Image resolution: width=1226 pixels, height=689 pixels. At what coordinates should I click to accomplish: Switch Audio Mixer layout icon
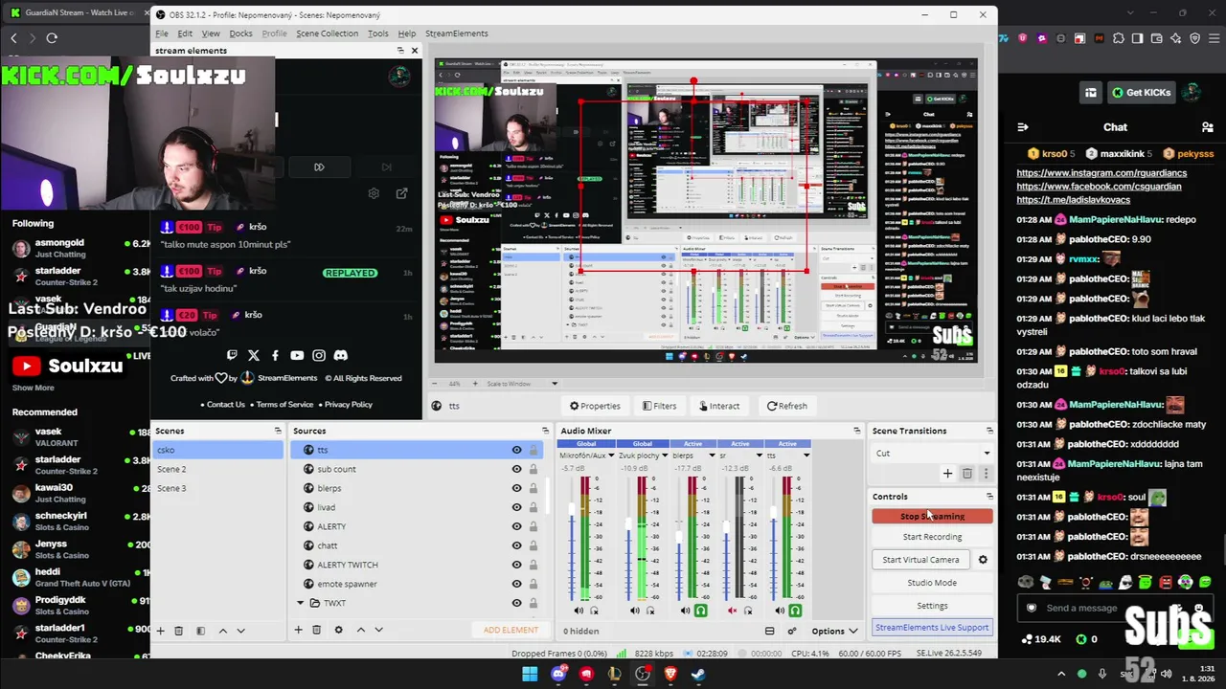pyautogui.click(x=769, y=631)
